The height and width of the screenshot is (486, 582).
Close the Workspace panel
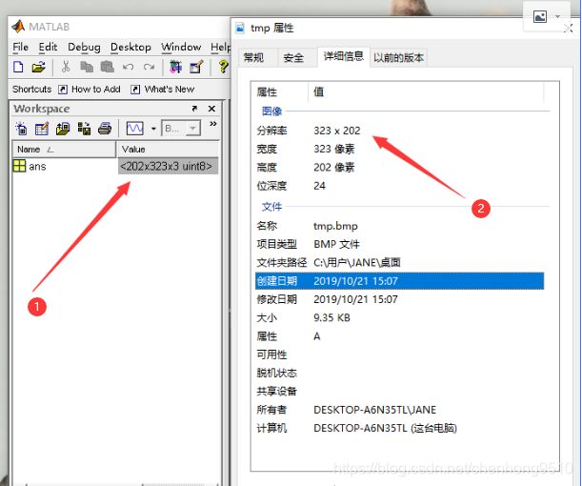tap(211, 109)
